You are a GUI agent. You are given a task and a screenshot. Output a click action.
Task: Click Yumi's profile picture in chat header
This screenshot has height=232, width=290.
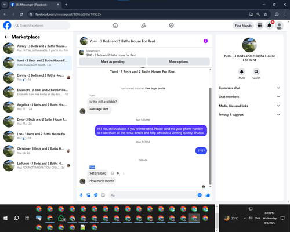click(84, 41)
